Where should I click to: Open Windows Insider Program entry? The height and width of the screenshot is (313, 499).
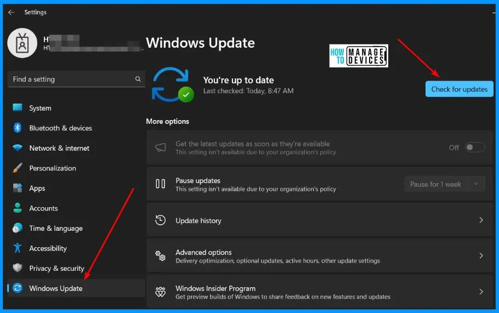pyautogui.click(x=320, y=292)
